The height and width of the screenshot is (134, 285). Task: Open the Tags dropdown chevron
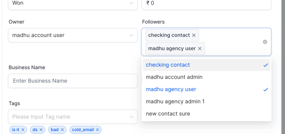pyautogui.click(x=131, y=117)
